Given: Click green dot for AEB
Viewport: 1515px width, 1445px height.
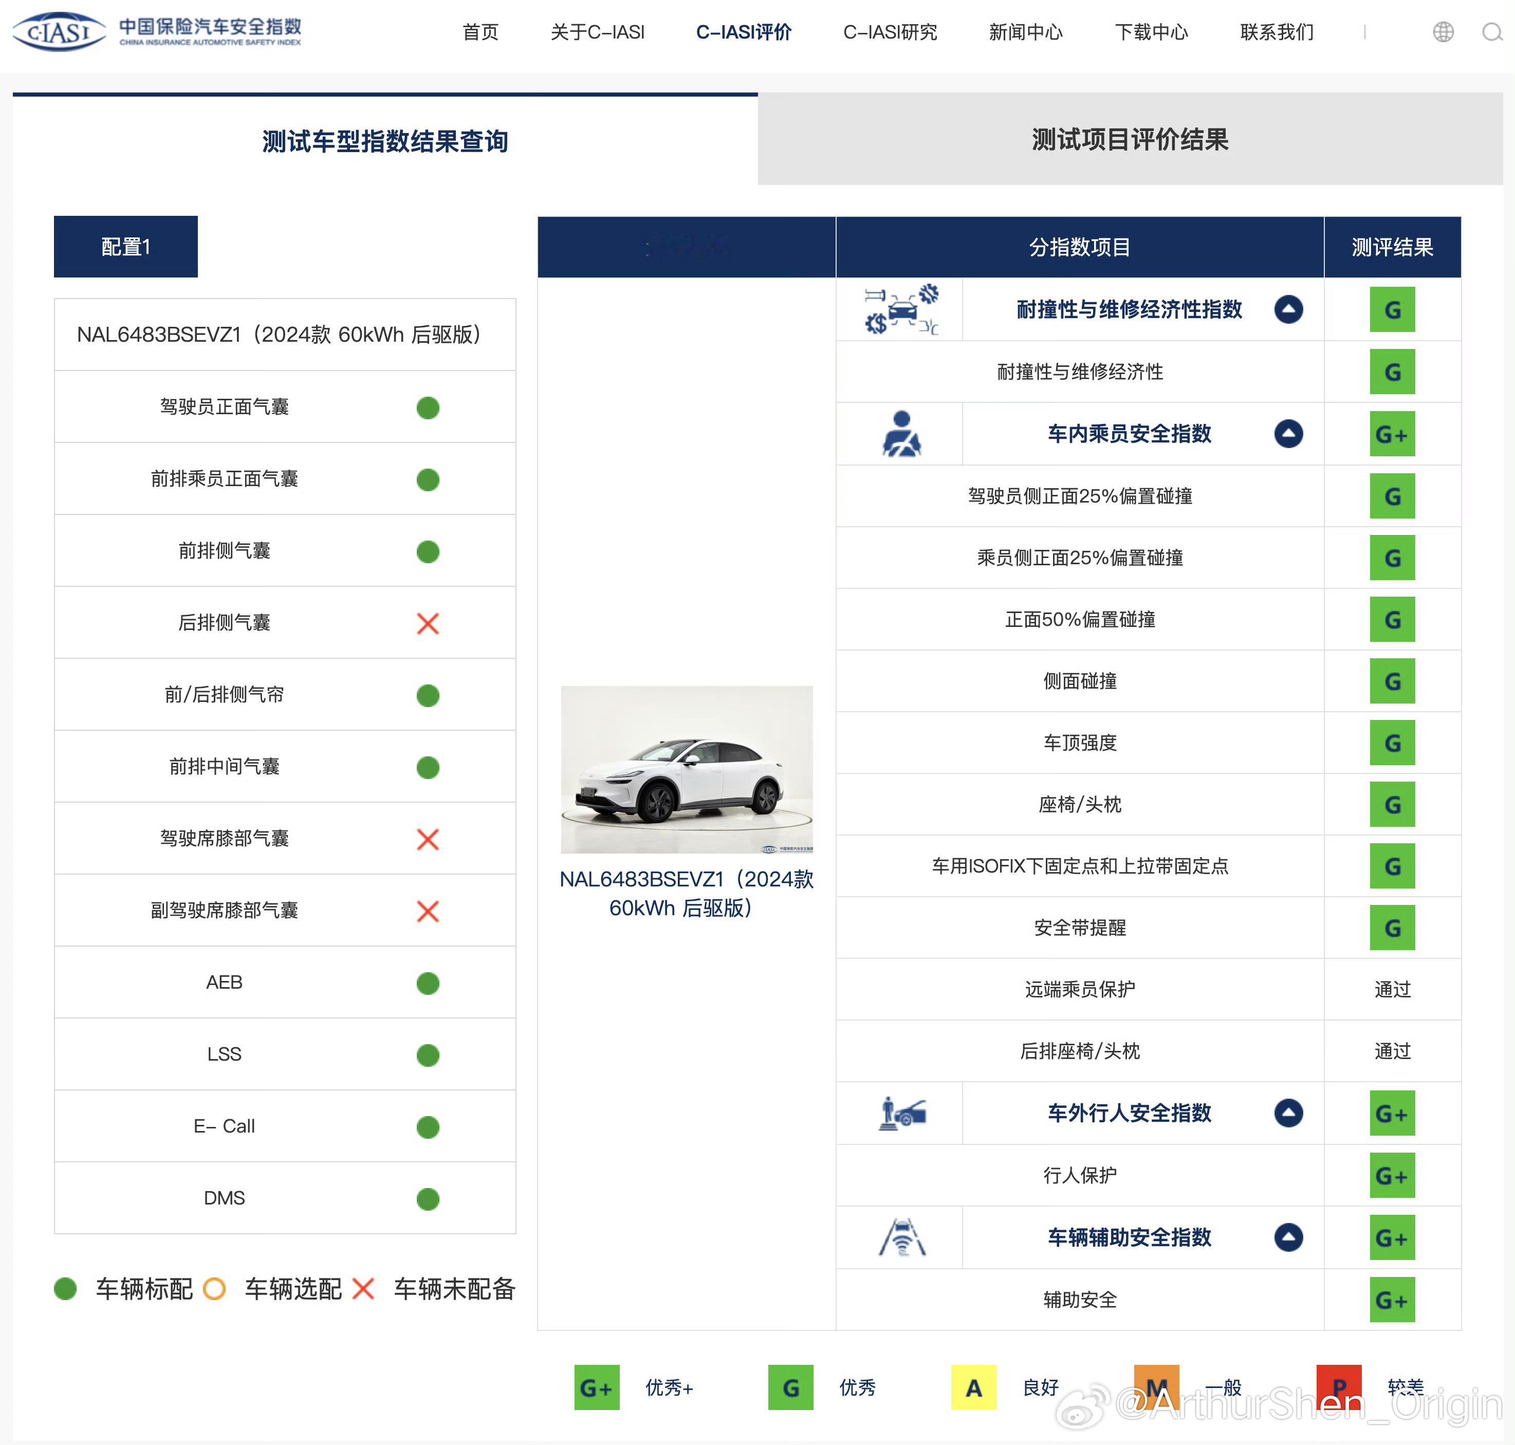Looking at the screenshot, I should 428,983.
